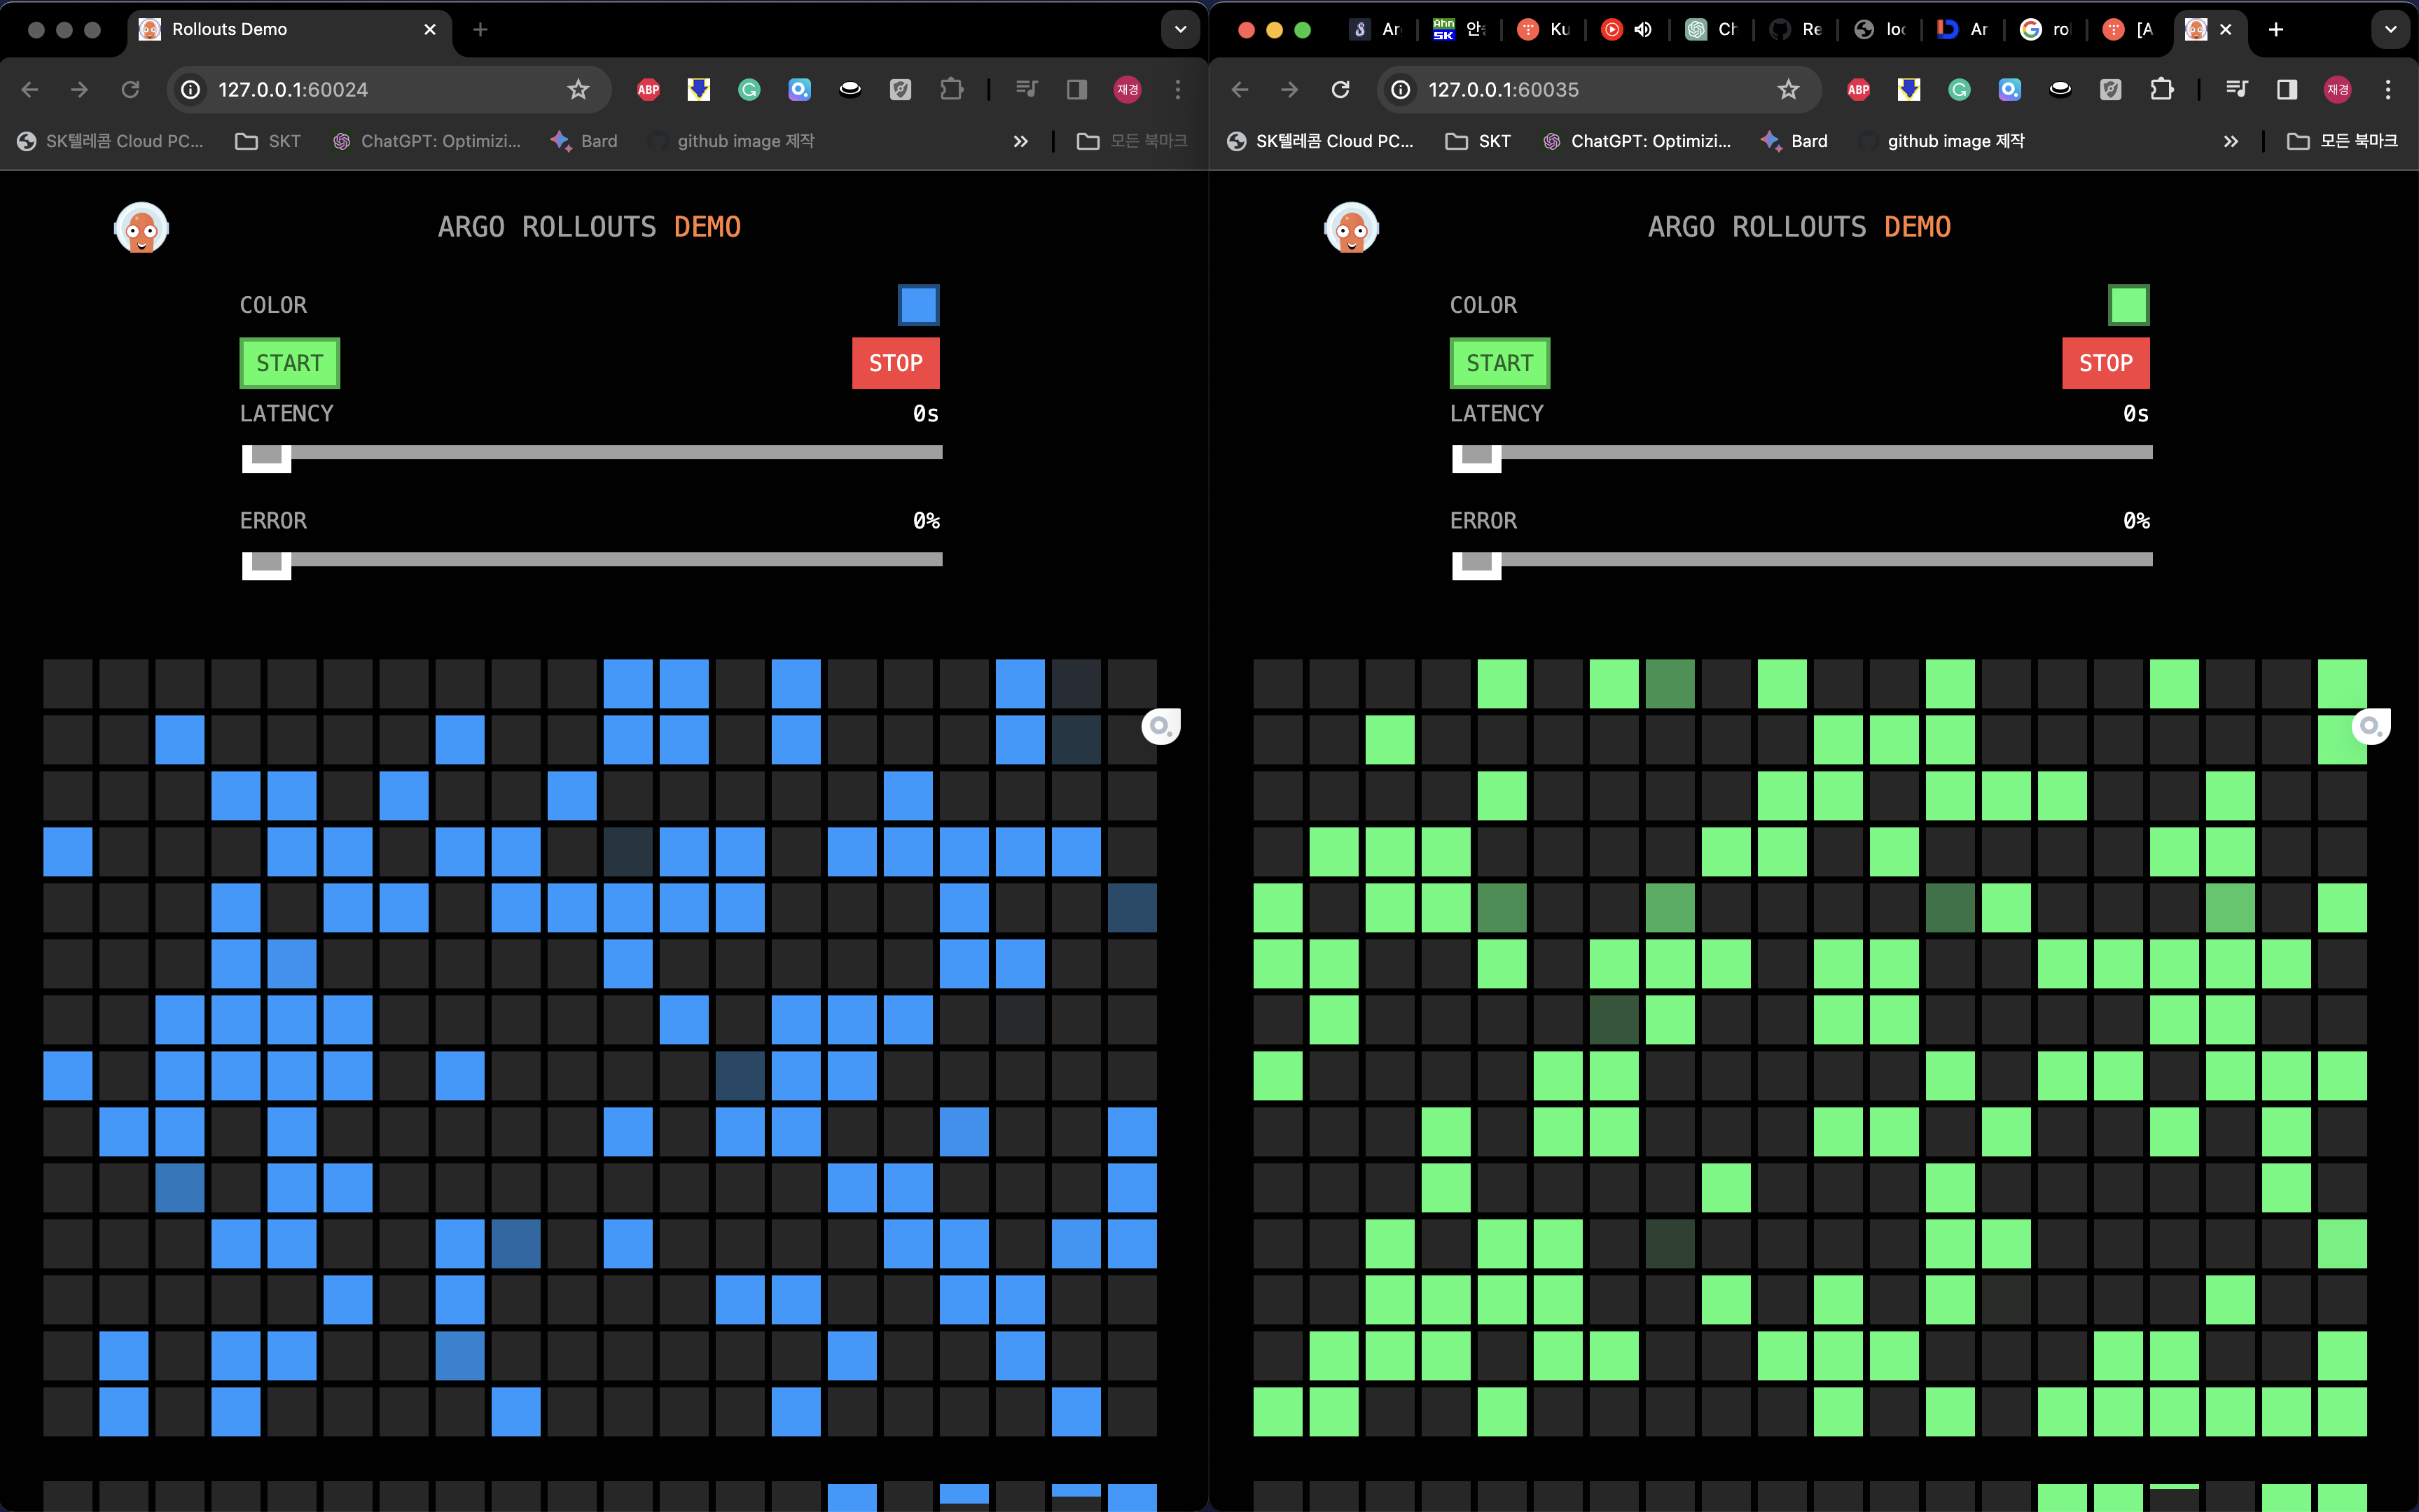Open Chrome three-dot menu in right window

(2388, 90)
